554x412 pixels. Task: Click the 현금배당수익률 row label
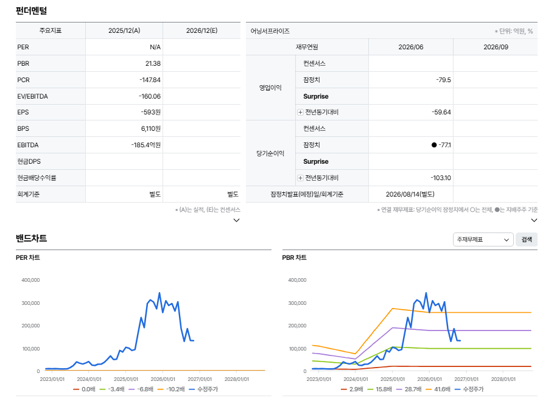[37, 178]
